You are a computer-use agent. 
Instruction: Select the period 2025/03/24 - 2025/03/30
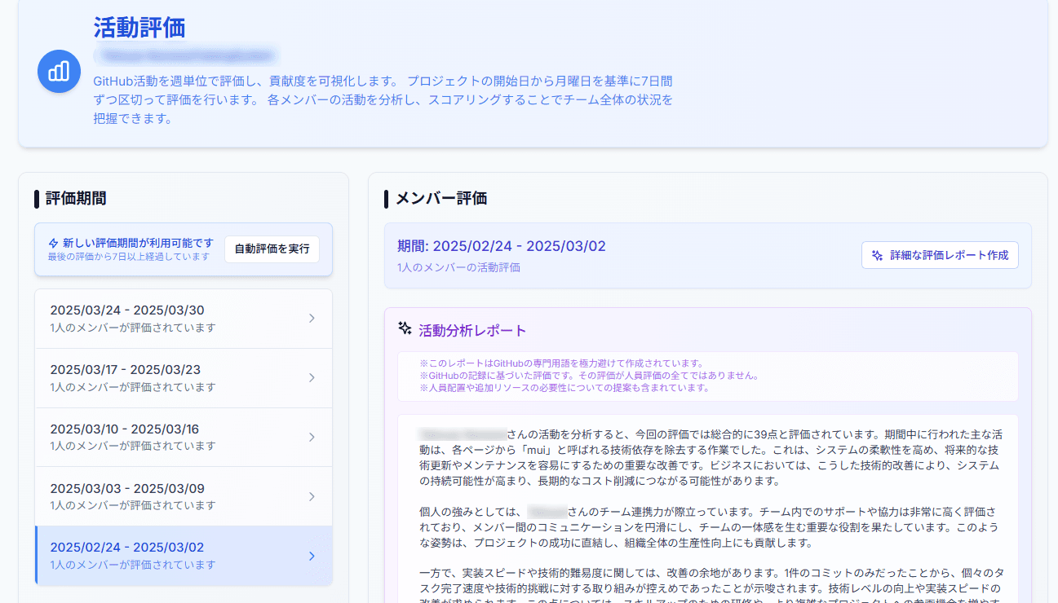click(184, 319)
